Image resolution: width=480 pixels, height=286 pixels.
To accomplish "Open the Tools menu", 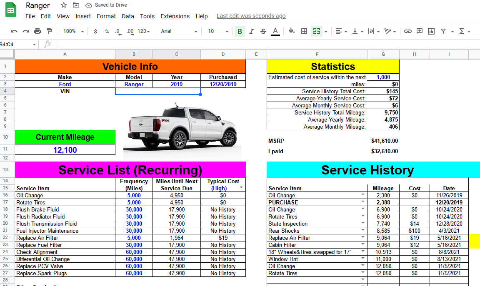I will pos(147,16).
